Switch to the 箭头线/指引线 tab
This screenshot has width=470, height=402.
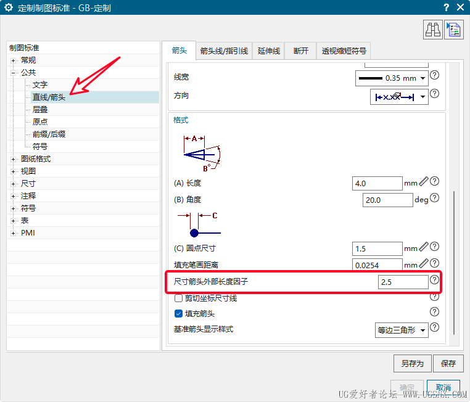coord(224,51)
